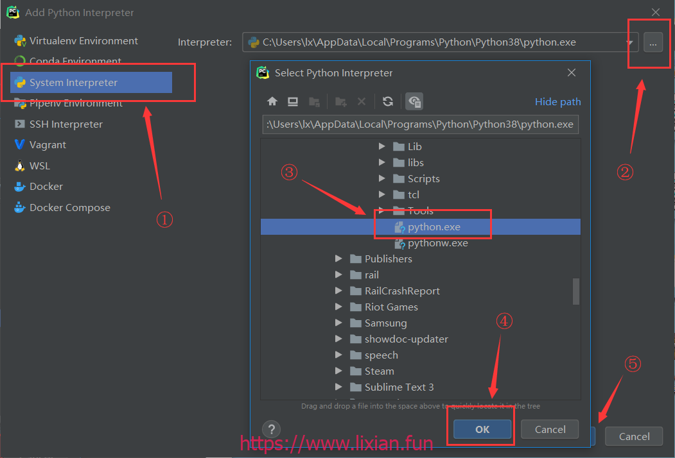Select the Lib folder row

point(420,147)
